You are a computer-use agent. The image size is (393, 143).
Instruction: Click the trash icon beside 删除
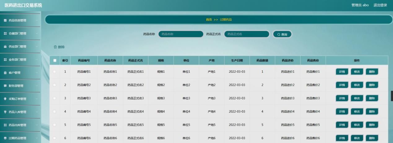point(55,47)
